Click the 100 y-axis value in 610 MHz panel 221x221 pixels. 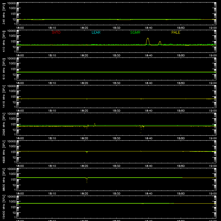13,69
